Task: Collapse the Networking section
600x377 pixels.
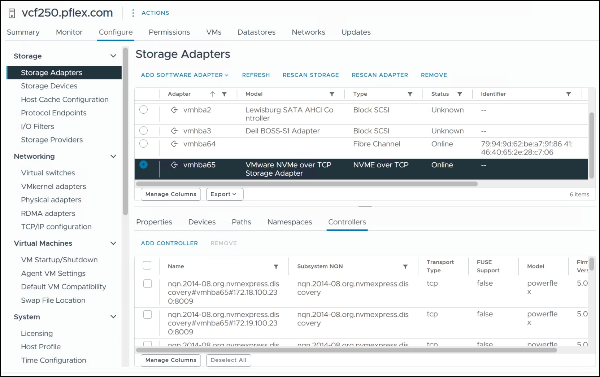Action: click(x=113, y=156)
